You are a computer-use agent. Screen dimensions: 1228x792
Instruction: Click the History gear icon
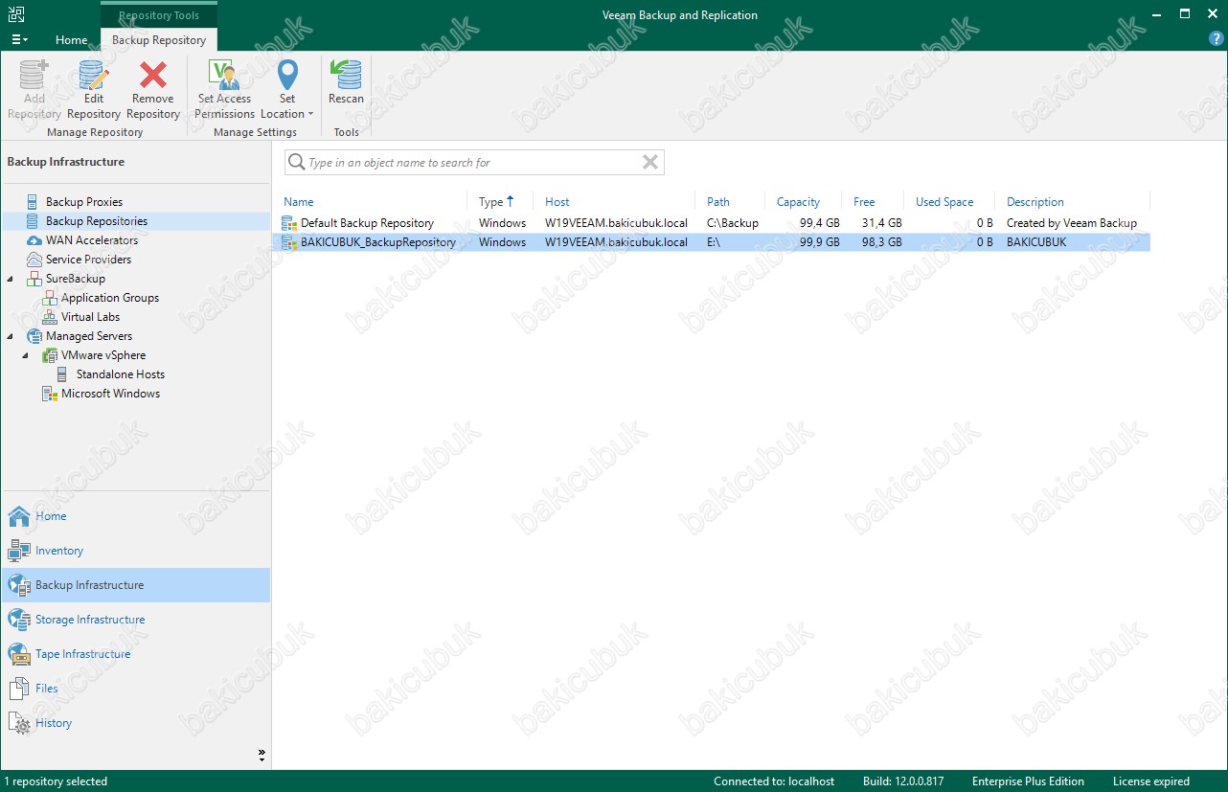[19, 723]
